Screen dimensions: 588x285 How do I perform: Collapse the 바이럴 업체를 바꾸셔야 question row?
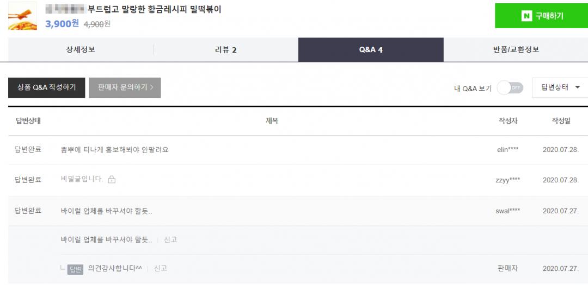point(107,211)
